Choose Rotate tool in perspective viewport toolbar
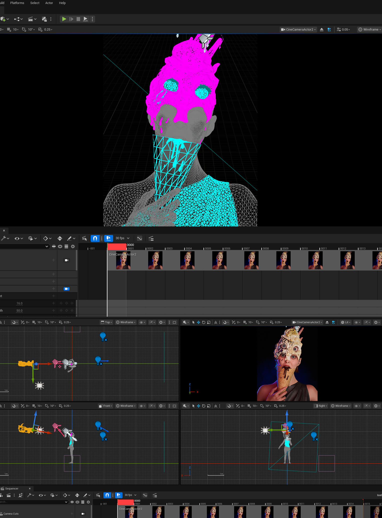382x518 pixels. coord(204,322)
